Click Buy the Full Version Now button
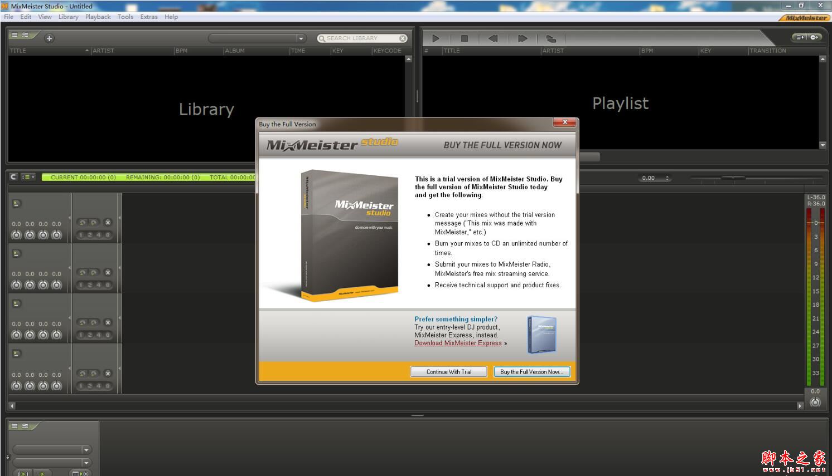The height and width of the screenshot is (476, 832). (532, 372)
